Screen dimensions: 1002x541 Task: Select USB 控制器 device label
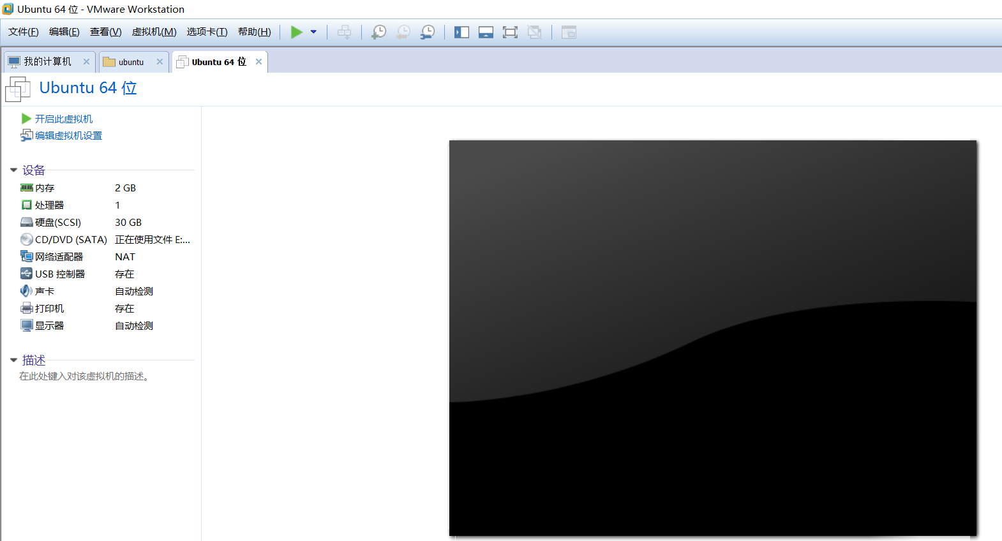pyautogui.click(x=60, y=274)
